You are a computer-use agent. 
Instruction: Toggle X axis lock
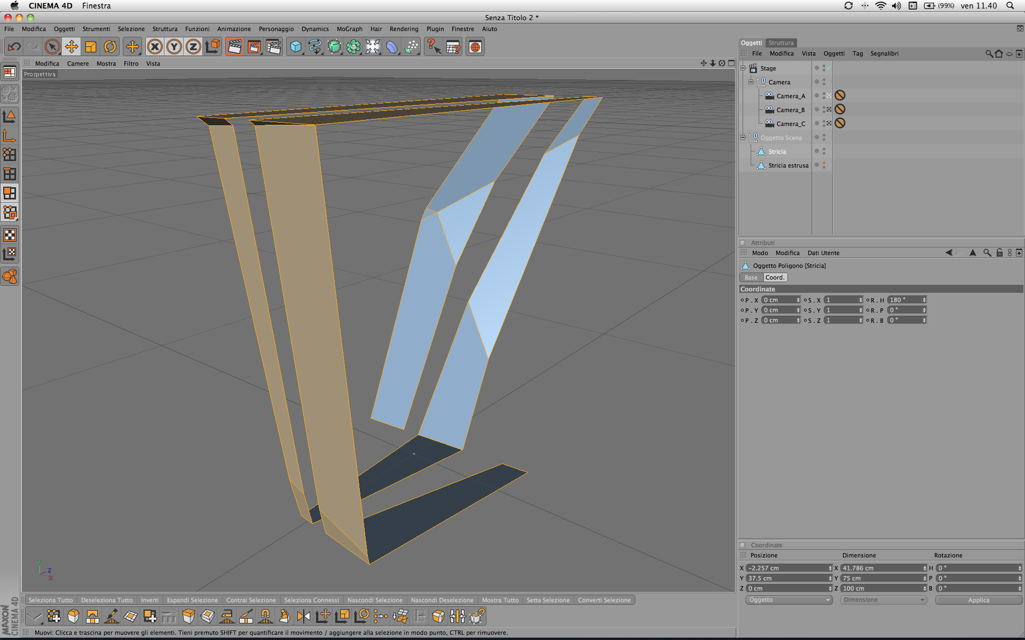(155, 47)
